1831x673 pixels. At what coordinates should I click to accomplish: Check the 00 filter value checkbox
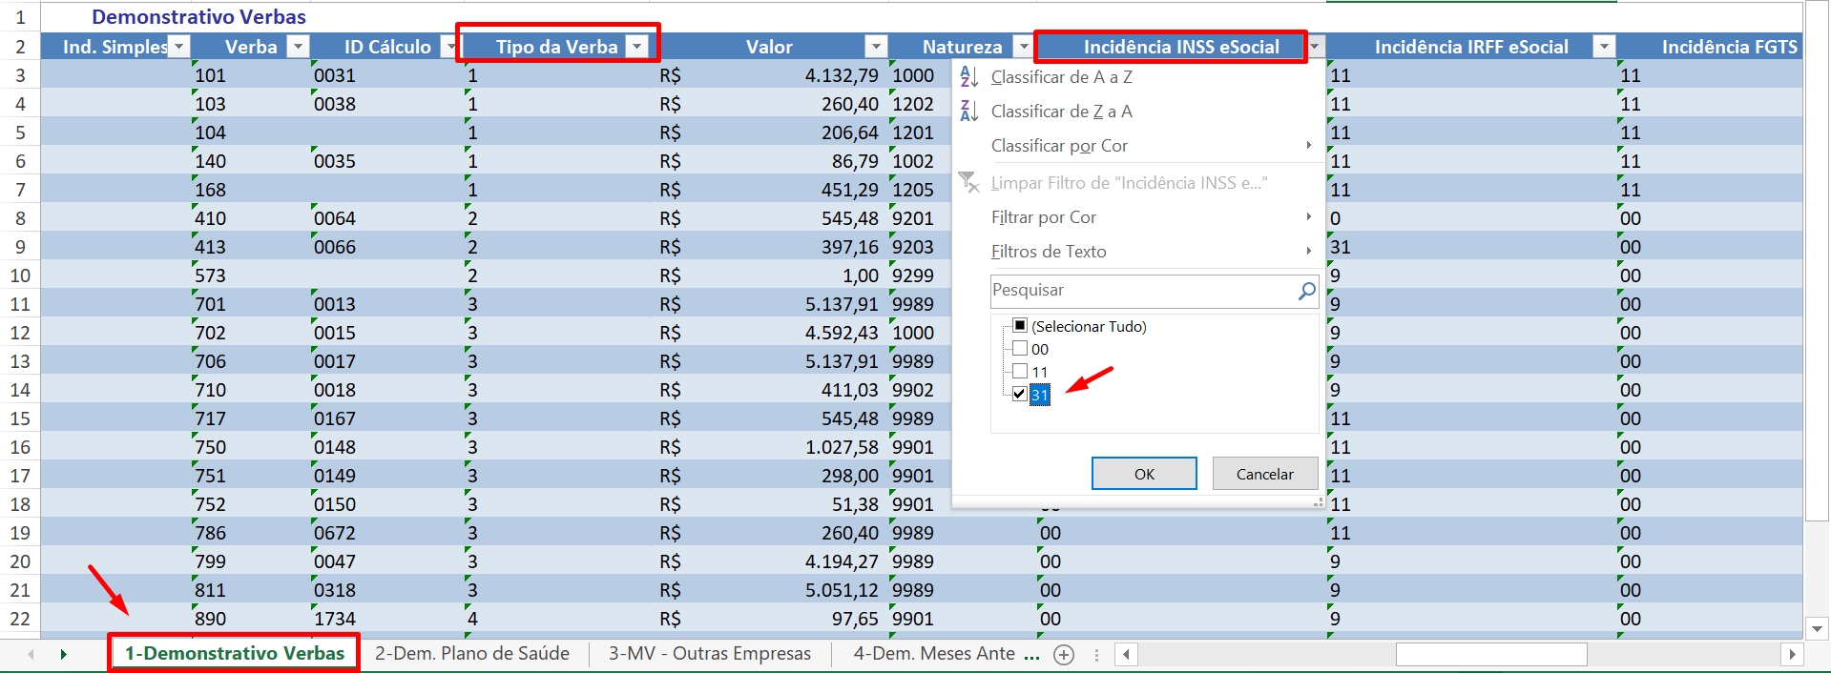pyautogui.click(x=1020, y=349)
